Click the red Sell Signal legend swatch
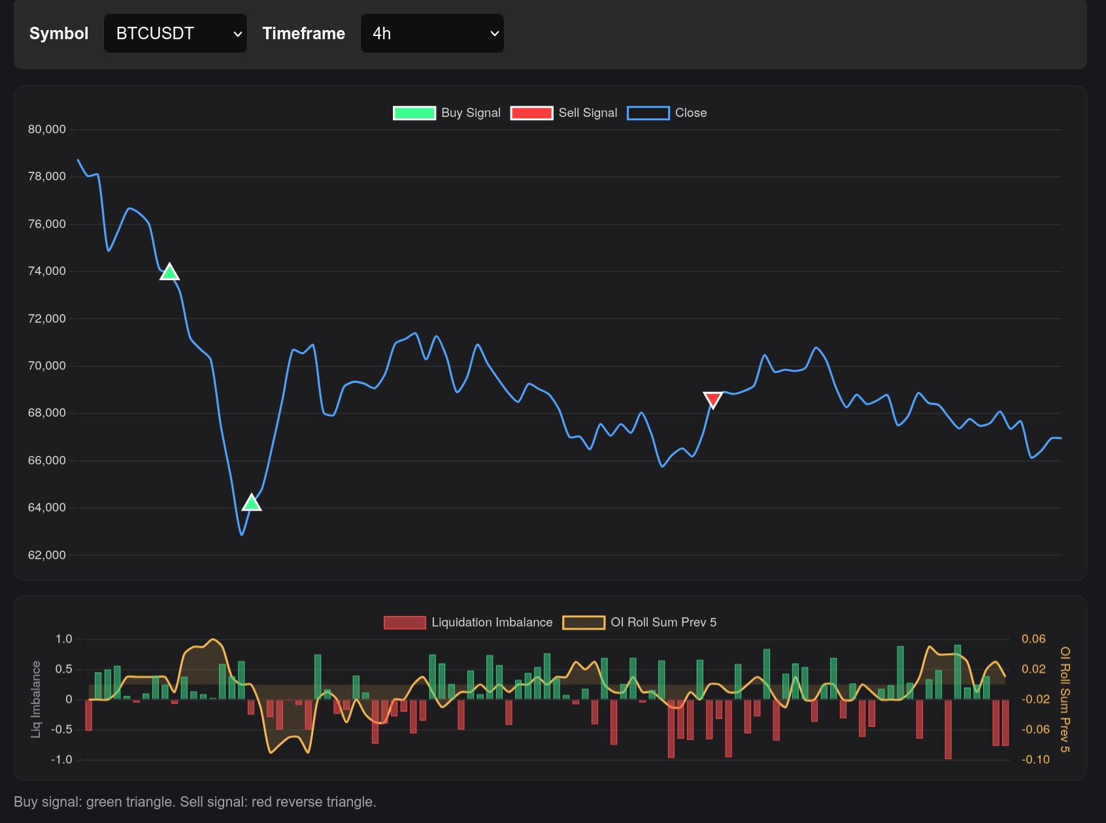Image resolution: width=1106 pixels, height=823 pixels. (531, 112)
